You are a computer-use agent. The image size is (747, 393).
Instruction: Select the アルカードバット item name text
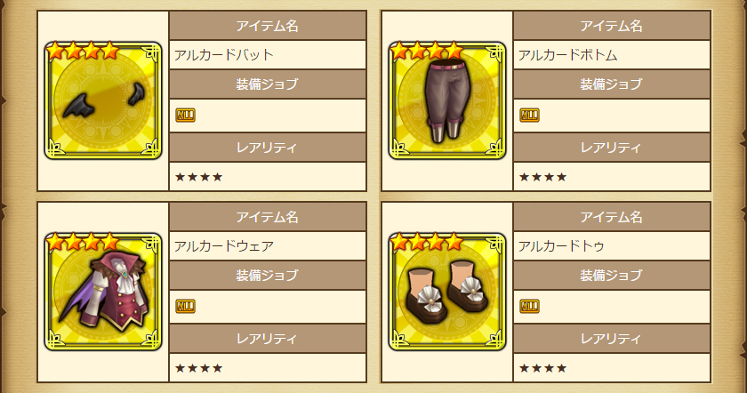(223, 55)
